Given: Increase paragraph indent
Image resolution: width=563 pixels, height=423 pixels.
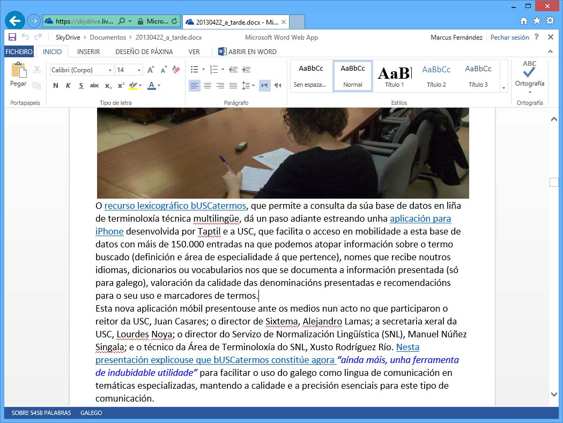Looking at the screenshot, I should click(246, 70).
